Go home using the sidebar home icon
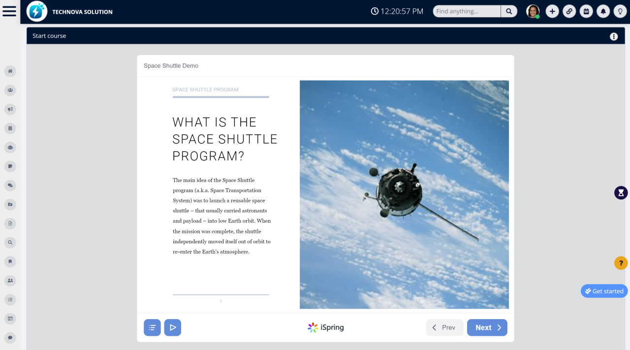630x350 pixels. [10, 71]
